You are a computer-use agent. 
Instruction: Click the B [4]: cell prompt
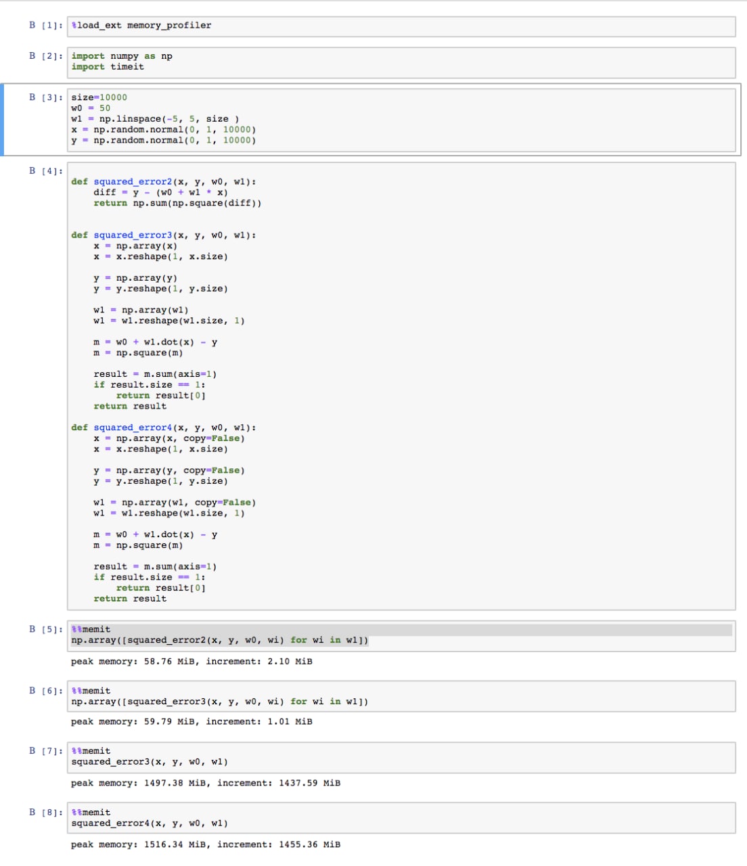46,171
